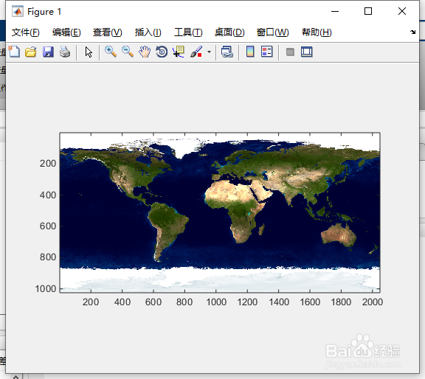Open the 帮助(H) menu
Viewport: 425px width, 379px height.
[x=317, y=32]
